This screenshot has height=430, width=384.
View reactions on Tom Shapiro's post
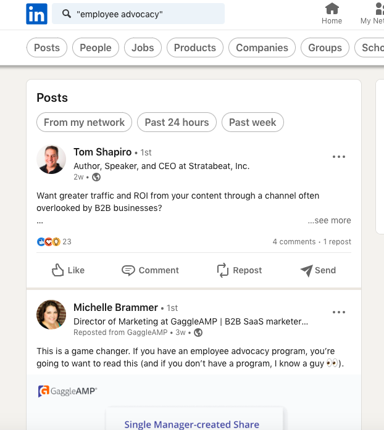pyautogui.click(x=54, y=242)
